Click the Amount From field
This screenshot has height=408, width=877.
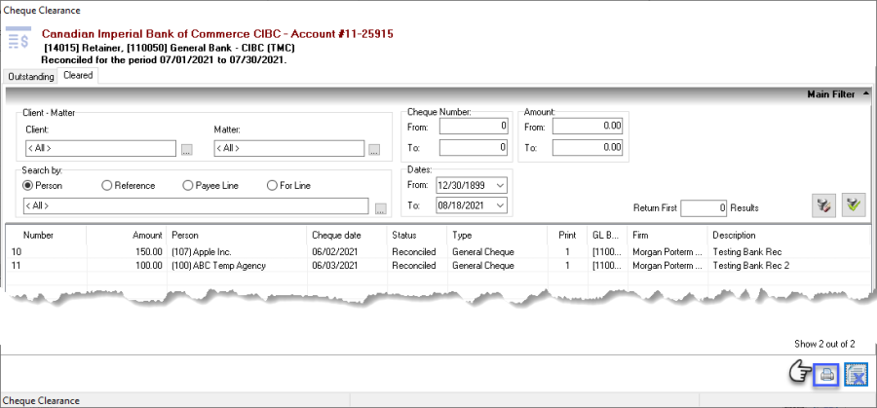pos(588,127)
